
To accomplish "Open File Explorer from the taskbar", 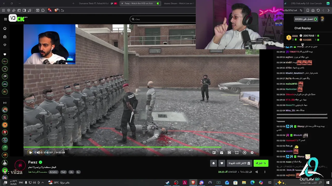I will pos(244,183).
